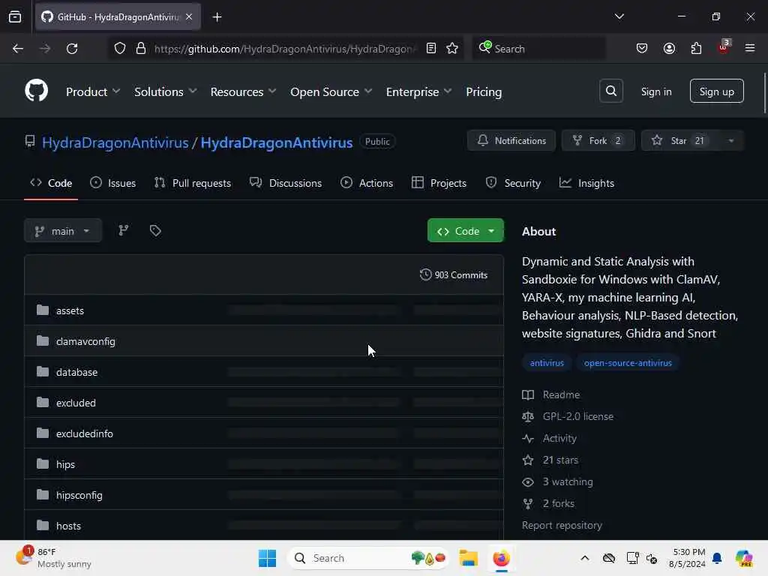
Task: Click the Pricing link
Action: pos(484,91)
